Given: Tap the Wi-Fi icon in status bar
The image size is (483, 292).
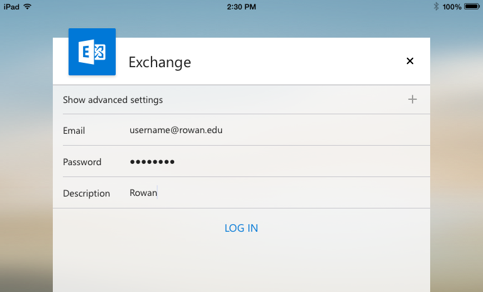Looking at the screenshot, I should pos(27,6).
